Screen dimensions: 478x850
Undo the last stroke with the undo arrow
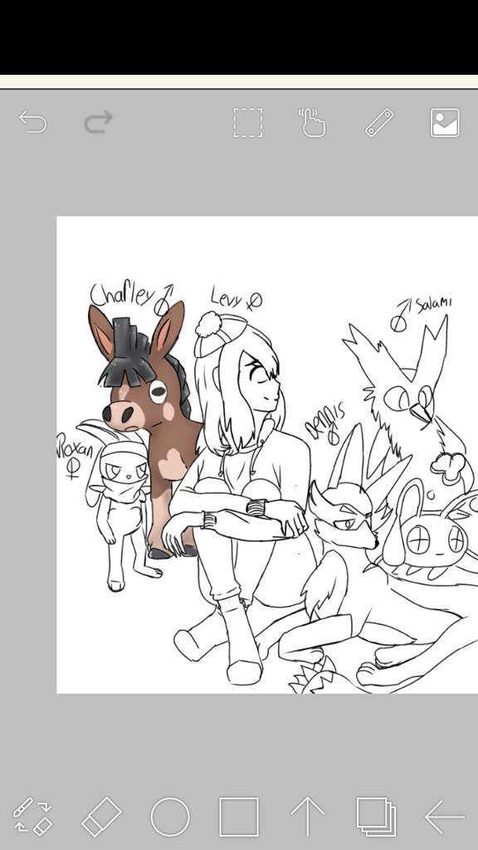click(33, 122)
